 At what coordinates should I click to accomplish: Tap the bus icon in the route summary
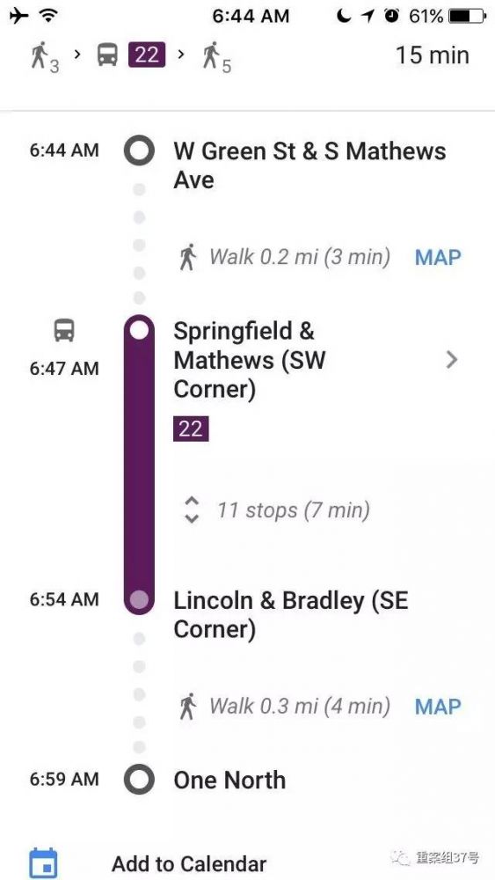[107, 55]
